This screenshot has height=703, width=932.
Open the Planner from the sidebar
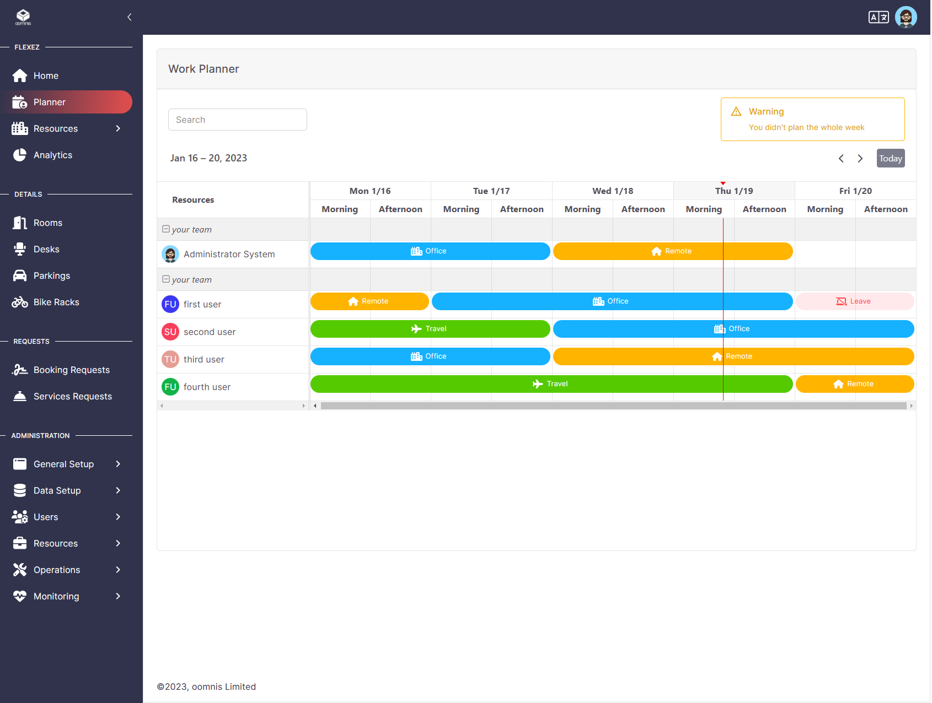click(x=49, y=102)
